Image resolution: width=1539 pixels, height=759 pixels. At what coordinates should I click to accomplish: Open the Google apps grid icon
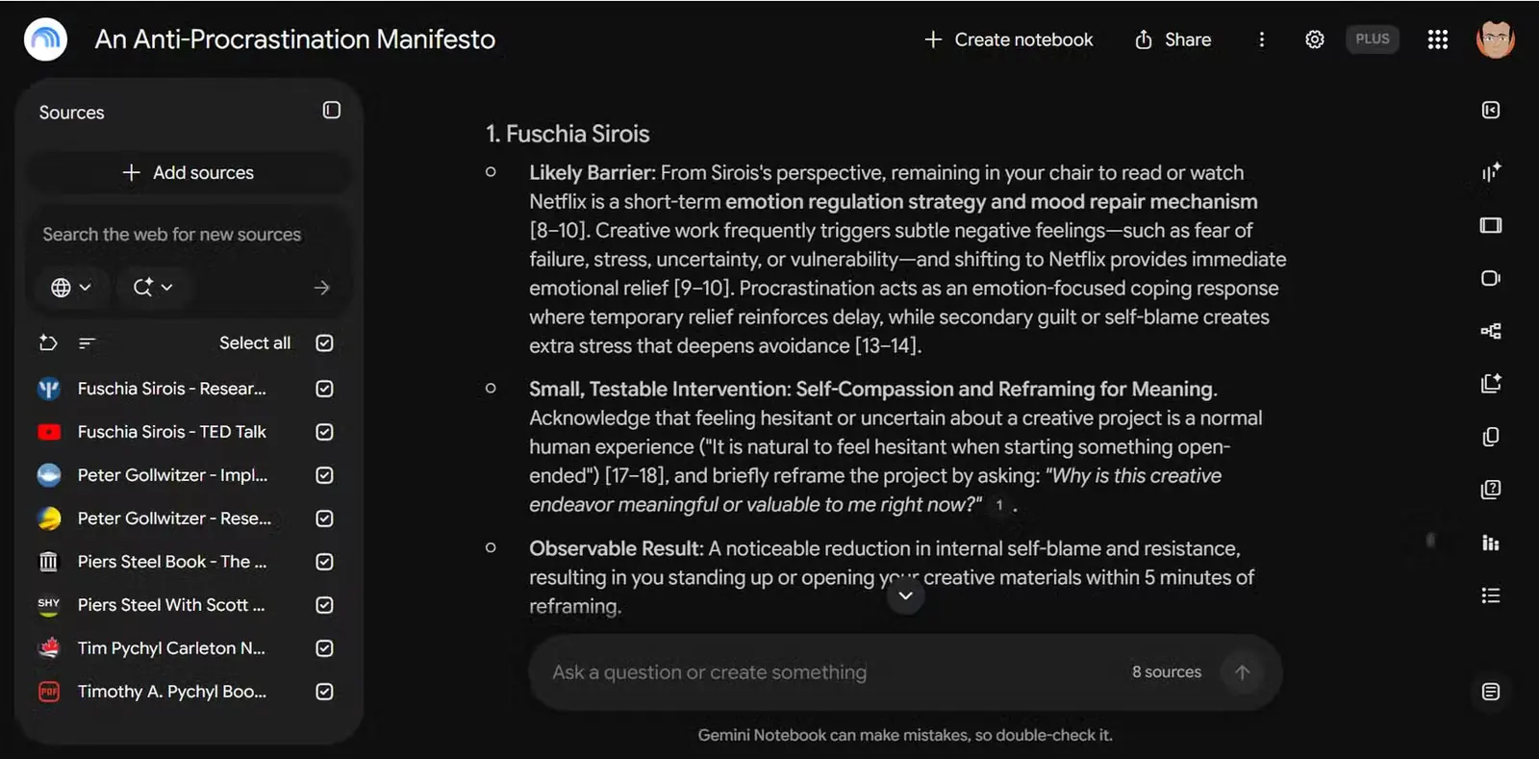(1437, 39)
